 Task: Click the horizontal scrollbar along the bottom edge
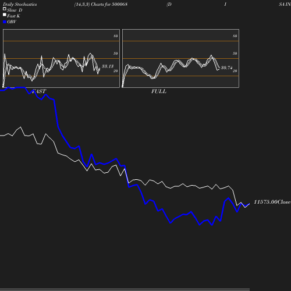point(125,289)
